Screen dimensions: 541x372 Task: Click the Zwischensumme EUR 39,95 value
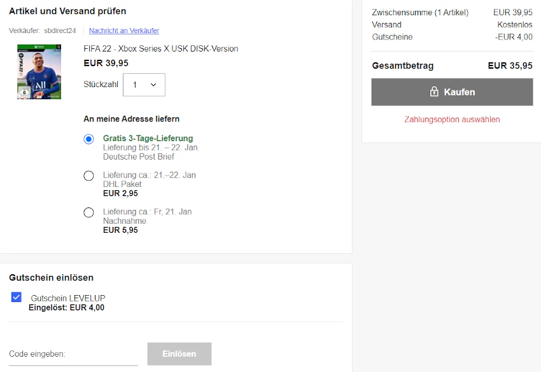coord(513,13)
